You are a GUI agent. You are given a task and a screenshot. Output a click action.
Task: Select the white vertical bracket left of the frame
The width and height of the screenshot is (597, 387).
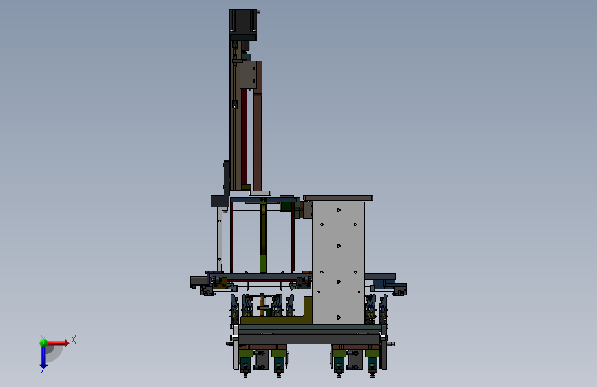point(220,239)
